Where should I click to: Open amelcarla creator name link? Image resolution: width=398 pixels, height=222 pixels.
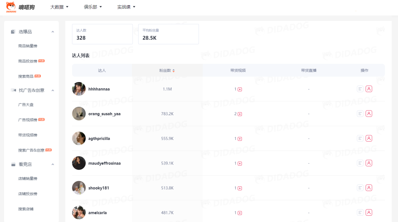coord(97,213)
